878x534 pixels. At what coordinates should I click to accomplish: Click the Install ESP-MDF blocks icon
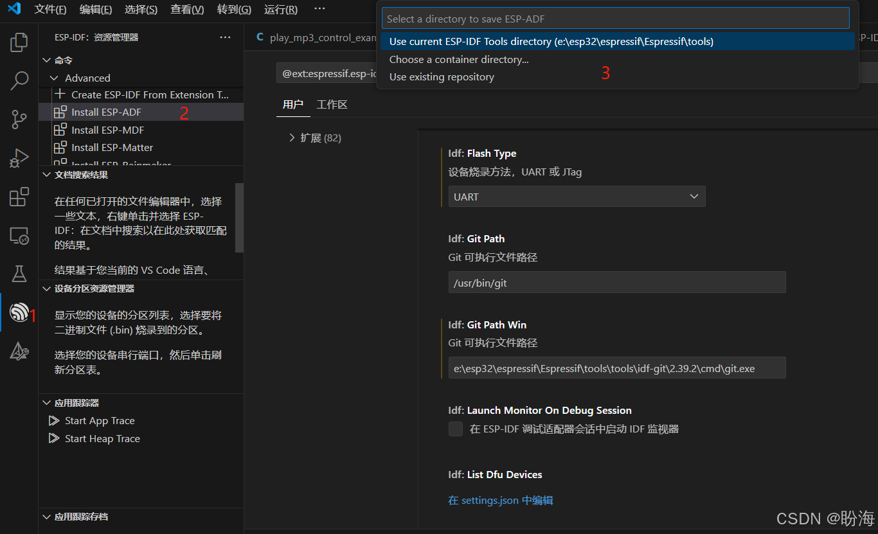pos(60,130)
